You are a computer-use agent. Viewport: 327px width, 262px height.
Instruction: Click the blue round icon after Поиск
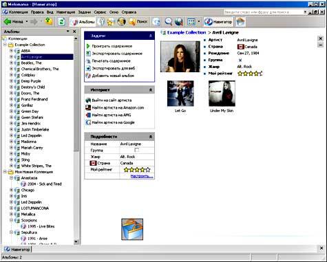156,22
